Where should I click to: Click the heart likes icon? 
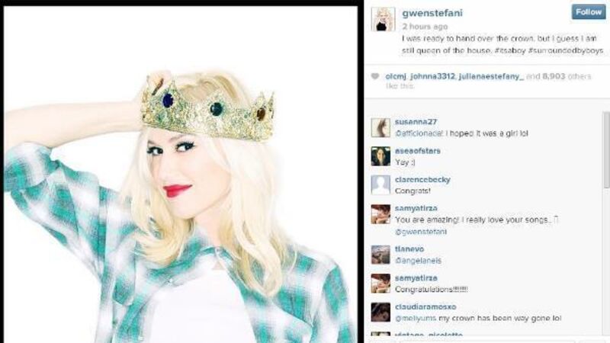(374, 77)
